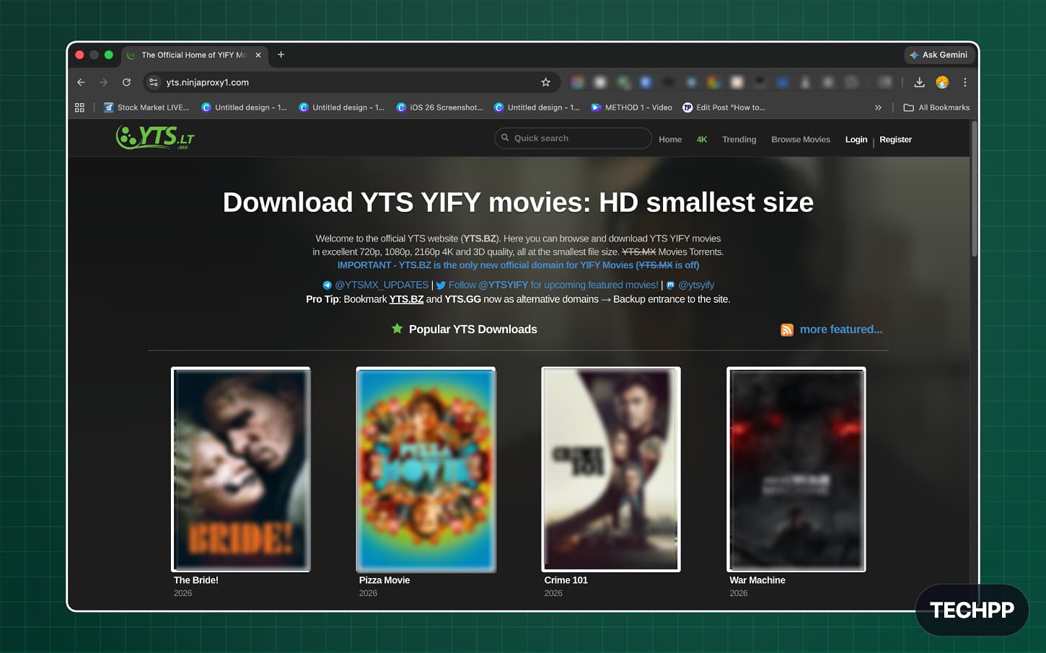The image size is (1046, 653).
Task: Open The Bride! poster
Action: tap(241, 469)
